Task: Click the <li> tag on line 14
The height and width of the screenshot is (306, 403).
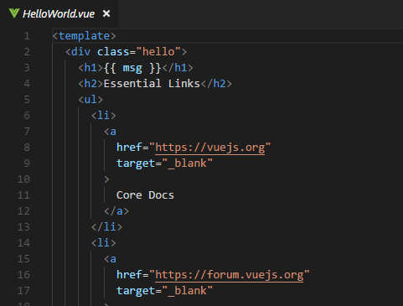Action: (x=103, y=243)
